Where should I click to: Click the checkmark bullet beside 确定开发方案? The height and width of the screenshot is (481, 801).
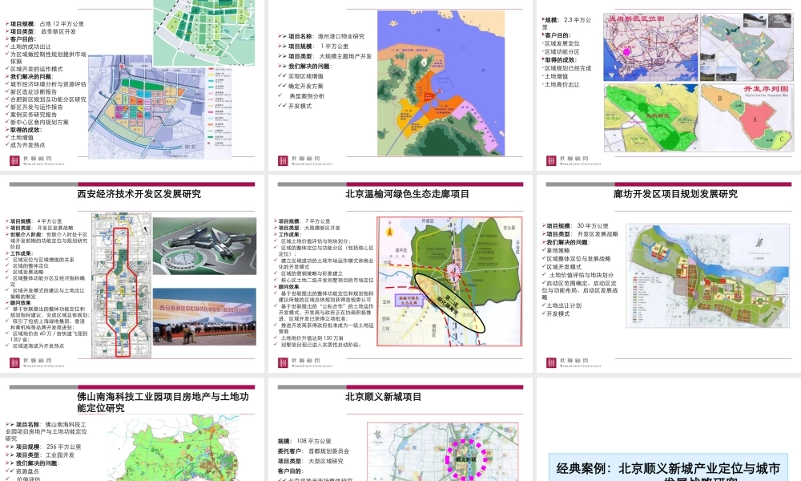pos(282,86)
